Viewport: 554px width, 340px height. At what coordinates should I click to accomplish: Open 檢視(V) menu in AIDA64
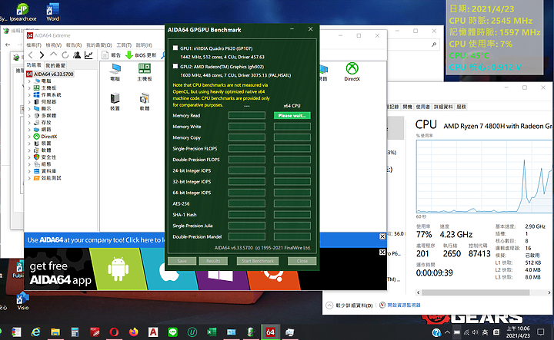[54, 45]
